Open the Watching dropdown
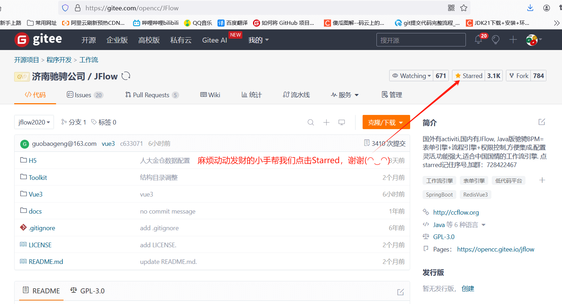The width and height of the screenshot is (562, 304). 412,76
